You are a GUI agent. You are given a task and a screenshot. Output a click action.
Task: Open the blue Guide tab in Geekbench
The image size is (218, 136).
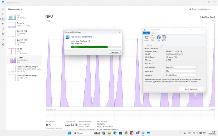coord(146,33)
